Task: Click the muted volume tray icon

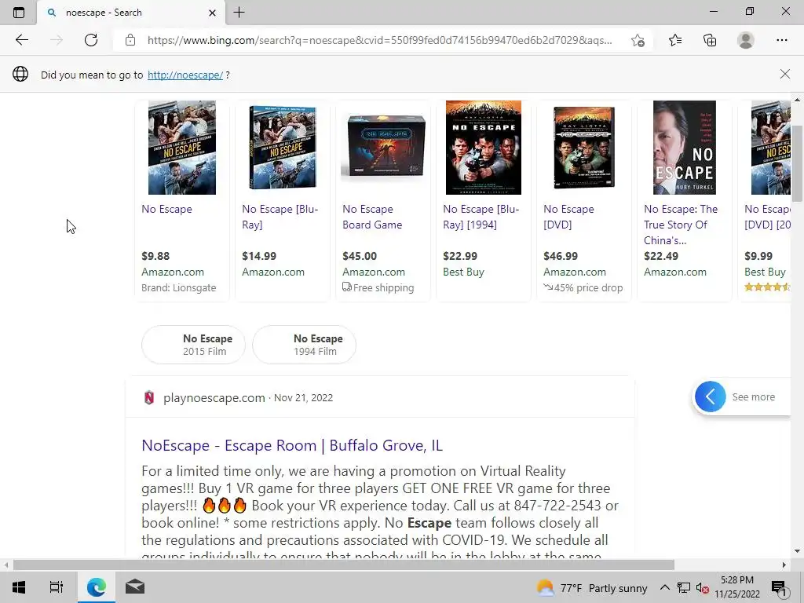Action: [702, 587]
